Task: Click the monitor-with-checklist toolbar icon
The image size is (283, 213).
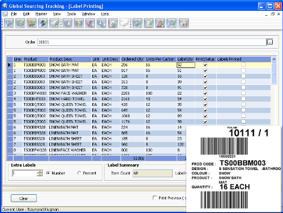Action: pyautogui.click(x=20, y=23)
